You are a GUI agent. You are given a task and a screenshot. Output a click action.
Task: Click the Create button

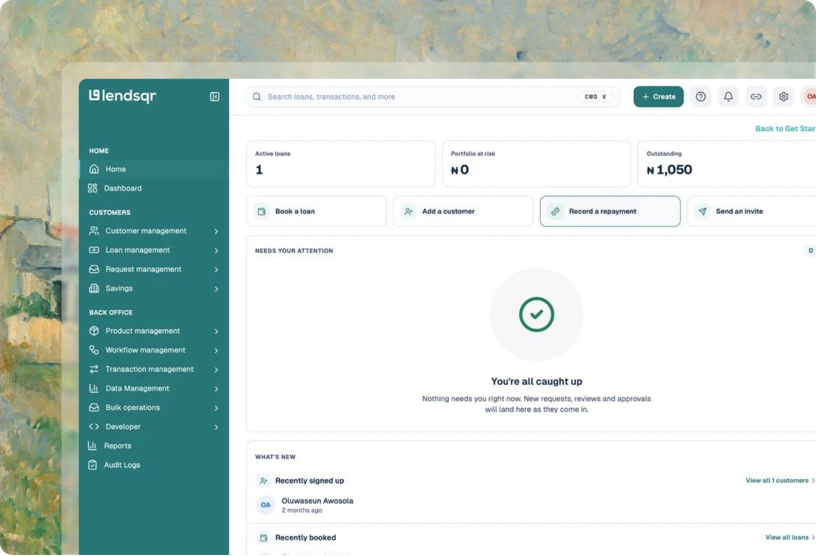click(x=658, y=97)
